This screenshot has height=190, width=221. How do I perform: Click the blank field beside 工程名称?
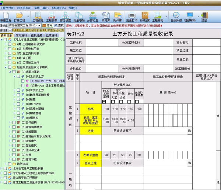[x=102, y=43]
